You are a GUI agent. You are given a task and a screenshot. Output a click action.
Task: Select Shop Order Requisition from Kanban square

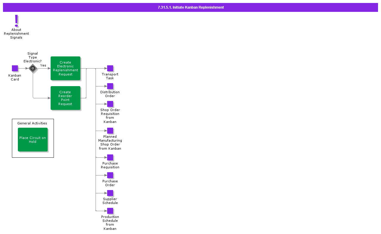click(x=110, y=104)
